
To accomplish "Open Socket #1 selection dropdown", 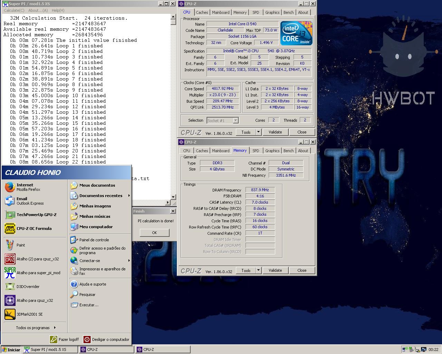I will click(x=236, y=120).
